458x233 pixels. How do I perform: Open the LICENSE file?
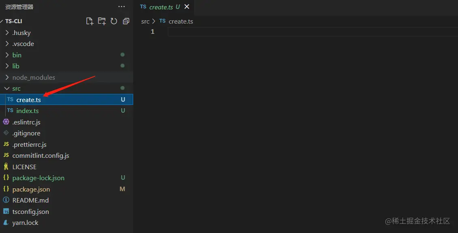(67, 167)
